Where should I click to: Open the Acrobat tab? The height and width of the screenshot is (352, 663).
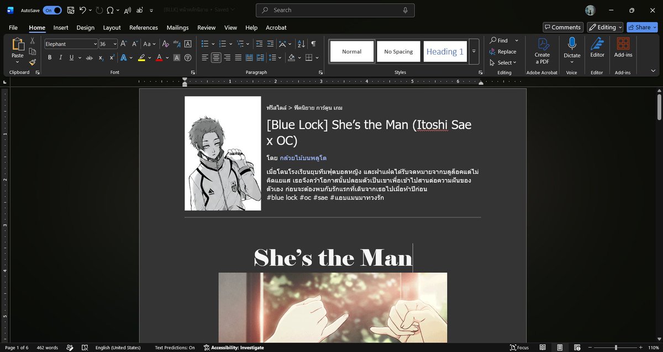tap(276, 28)
